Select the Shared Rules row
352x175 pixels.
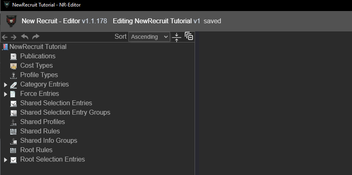40,131
